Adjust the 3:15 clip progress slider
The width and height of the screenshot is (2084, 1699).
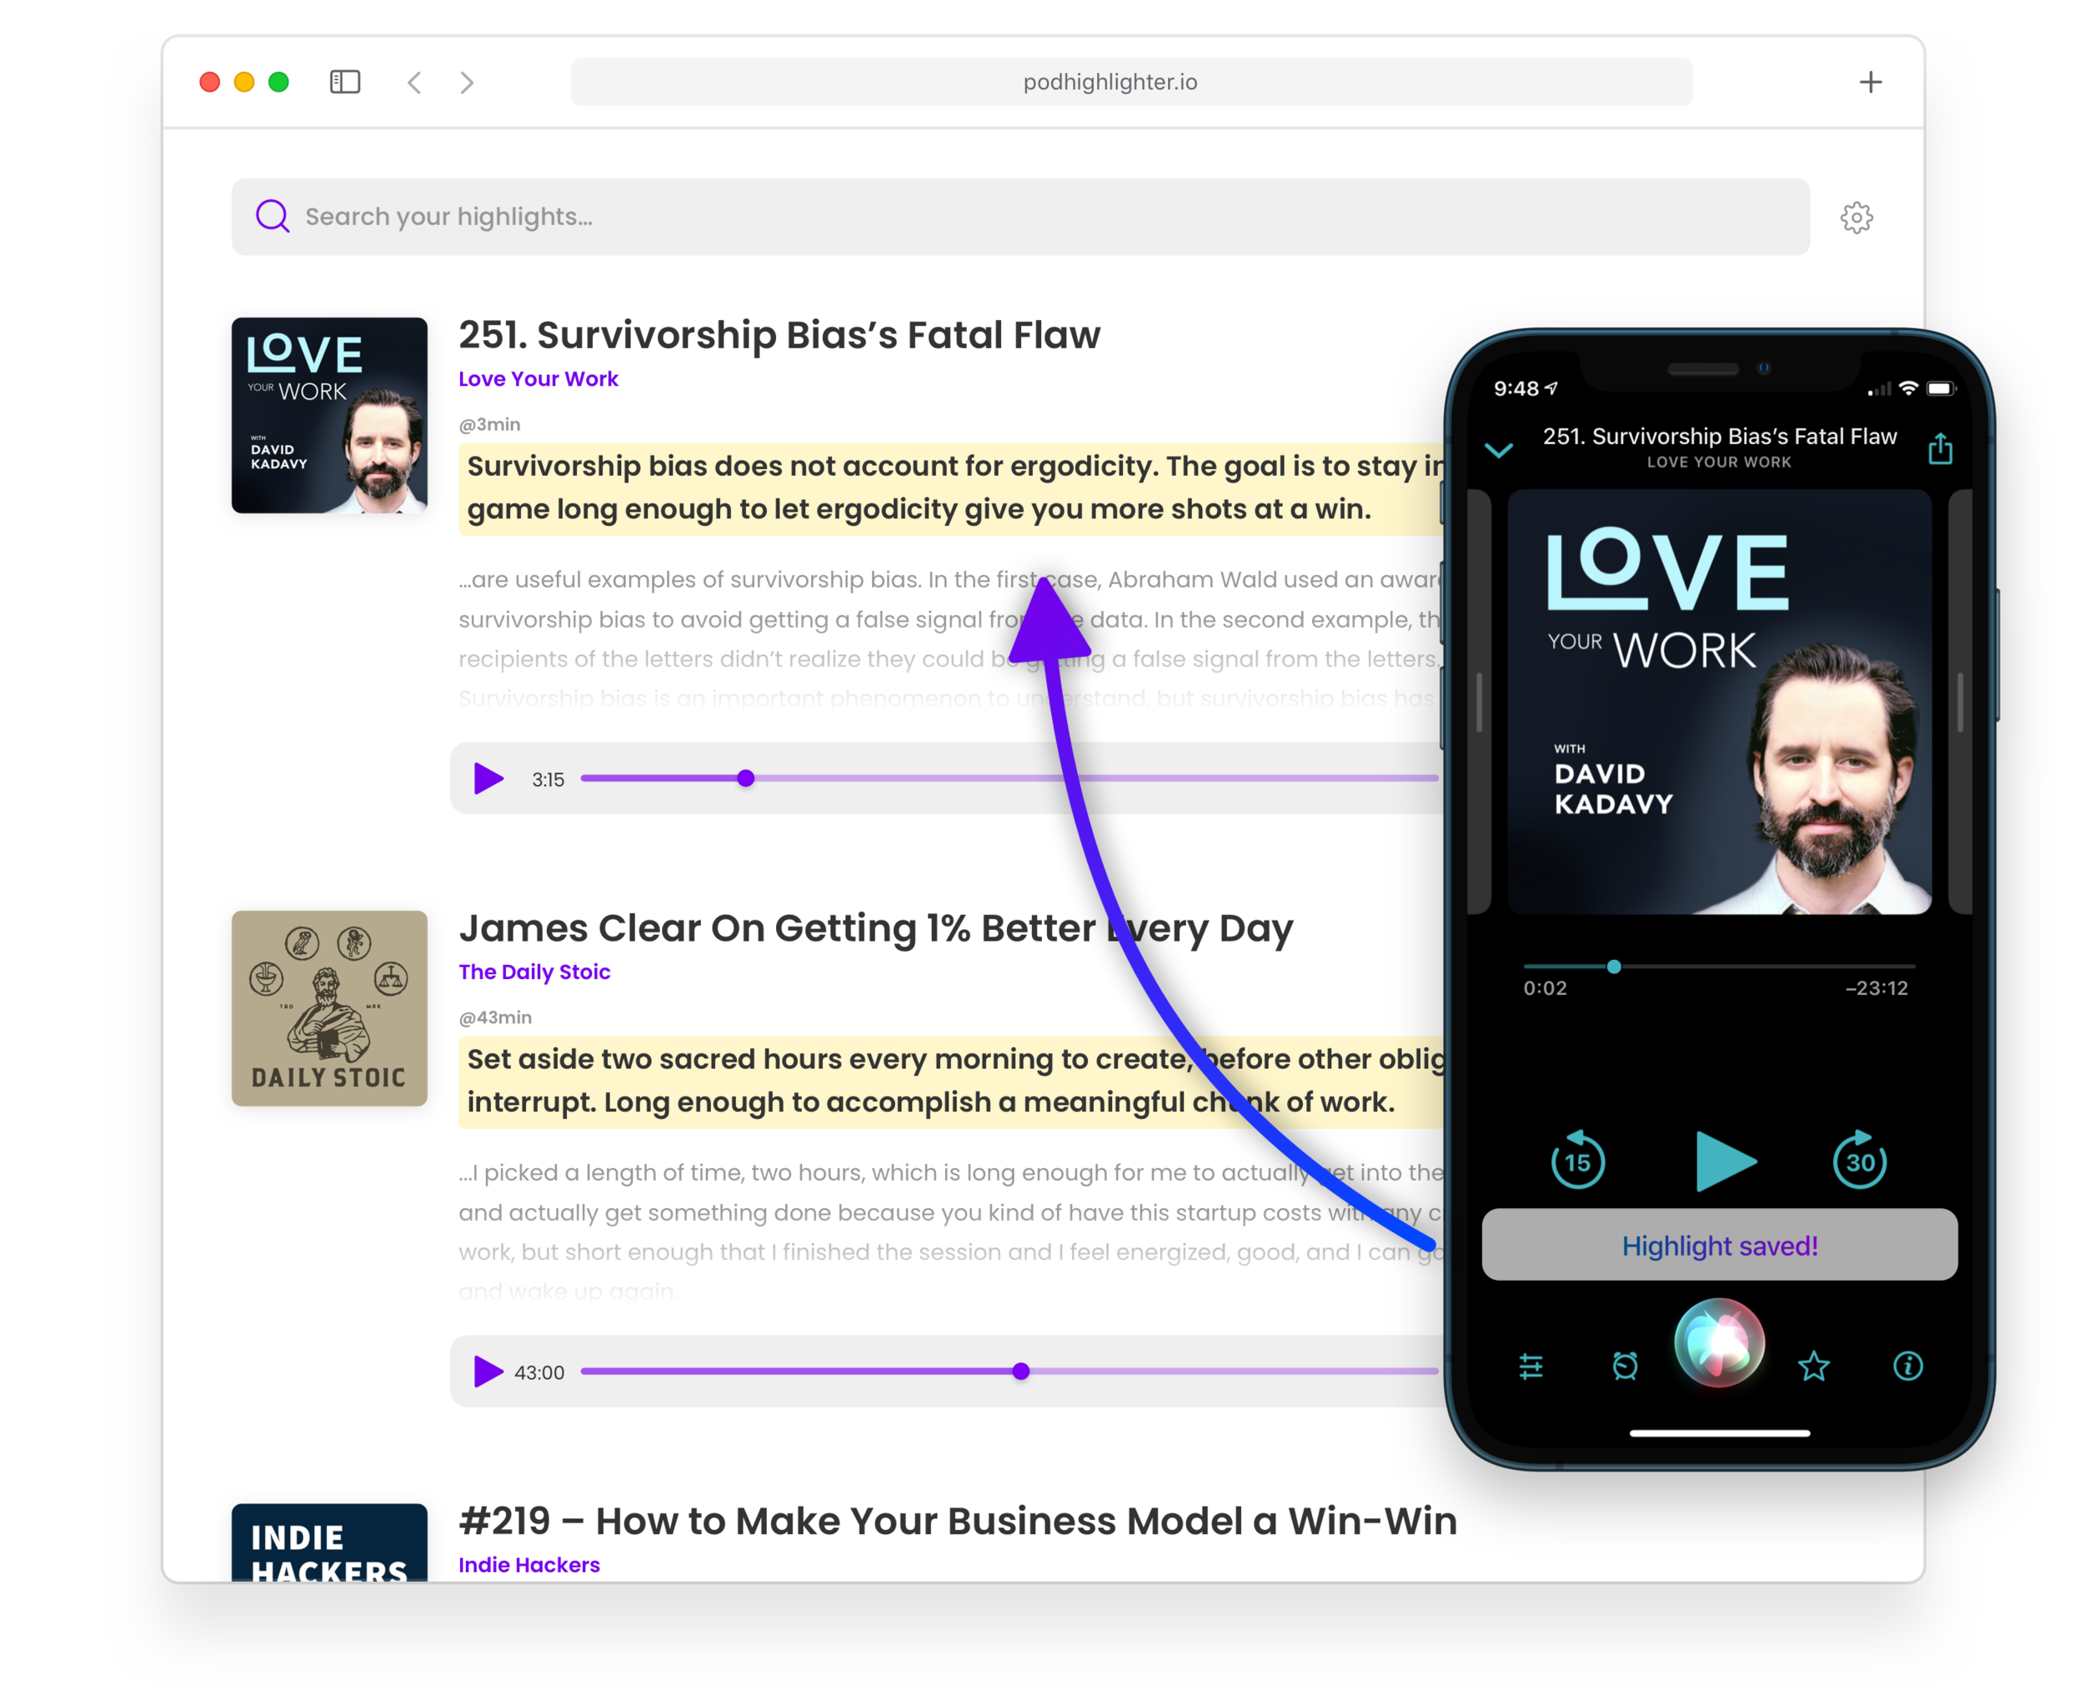1009,779
